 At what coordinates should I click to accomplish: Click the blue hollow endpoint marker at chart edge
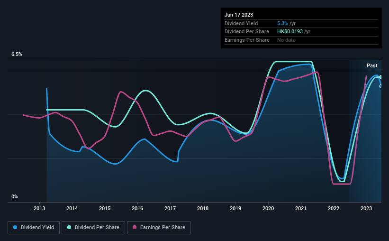[380, 86]
